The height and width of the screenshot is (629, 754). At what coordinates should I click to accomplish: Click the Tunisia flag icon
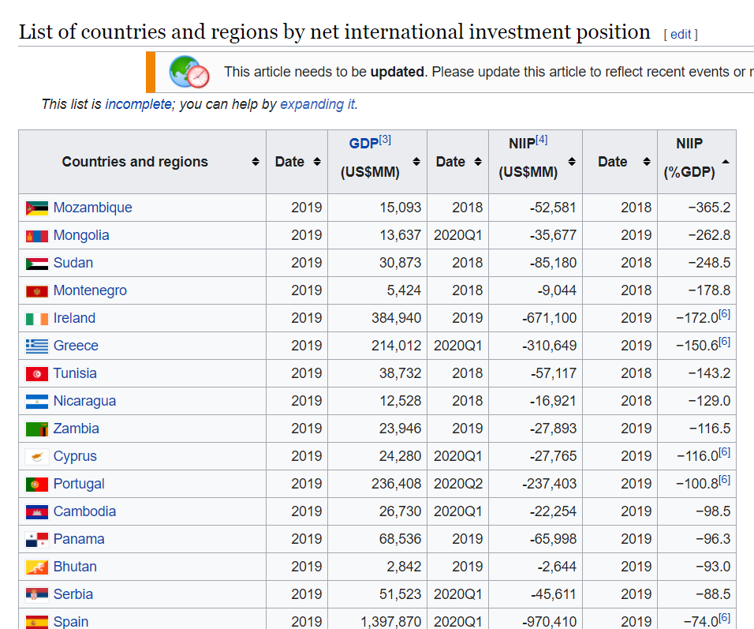click(x=36, y=374)
